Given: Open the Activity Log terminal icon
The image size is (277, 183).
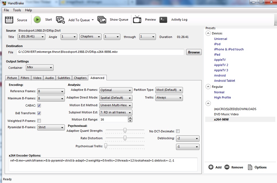Looking at the screenshot, I should coord(163,20).
